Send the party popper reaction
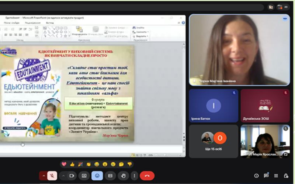 click(x=80, y=164)
